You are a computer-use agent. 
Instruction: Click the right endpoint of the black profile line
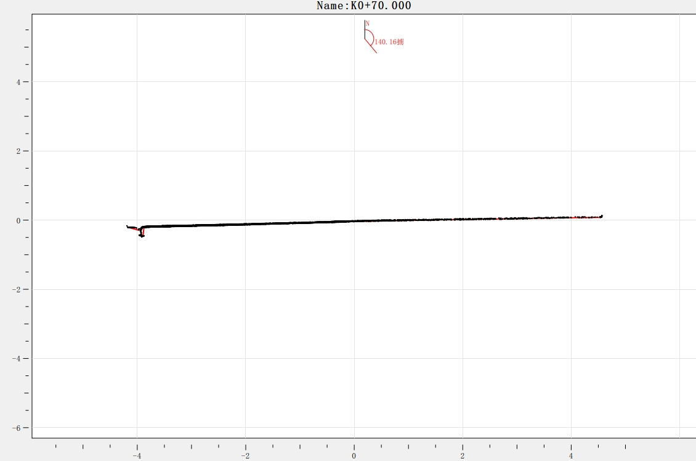point(601,216)
